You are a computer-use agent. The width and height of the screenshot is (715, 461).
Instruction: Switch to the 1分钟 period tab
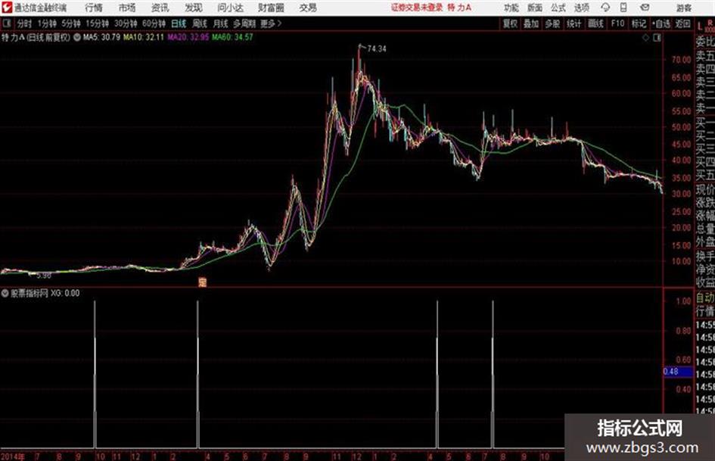46,23
